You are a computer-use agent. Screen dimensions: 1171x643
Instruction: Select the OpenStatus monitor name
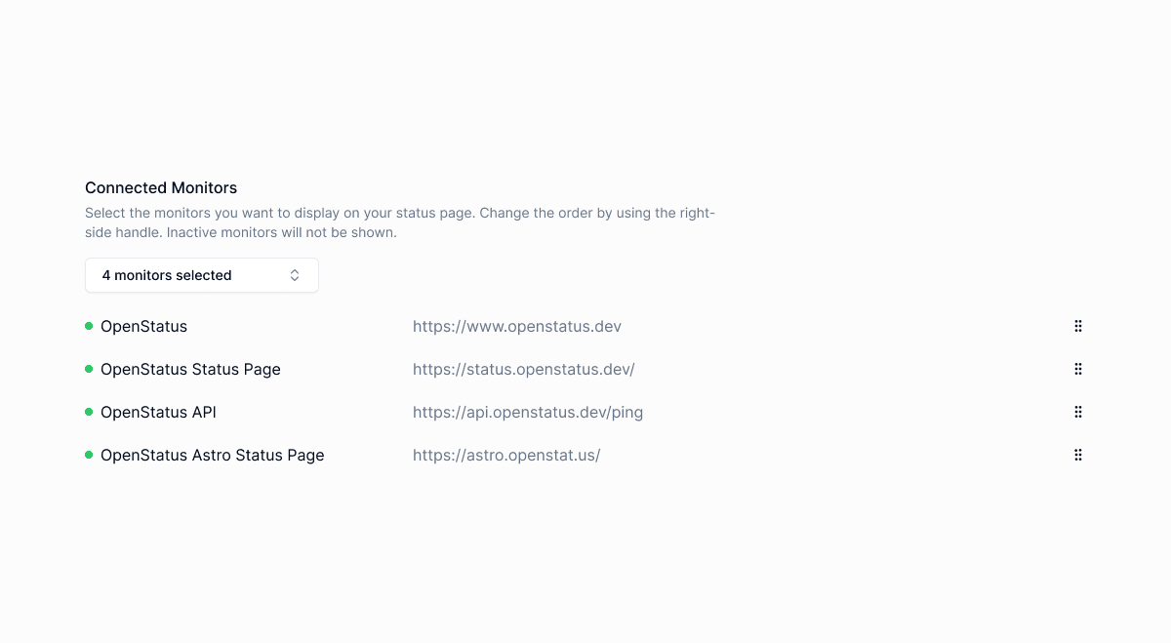click(x=143, y=326)
